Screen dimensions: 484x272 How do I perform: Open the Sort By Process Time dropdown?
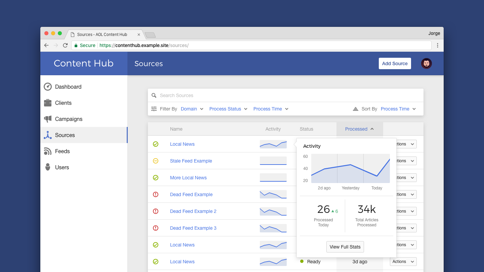tap(398, 109)
